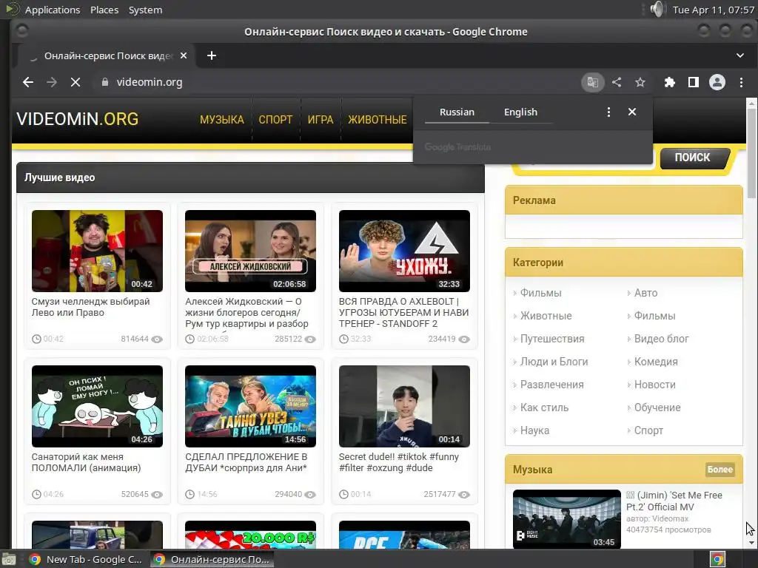This screenshot has height=568, width=758.
Task: Open the Новости category link
Action: point(654,385)
